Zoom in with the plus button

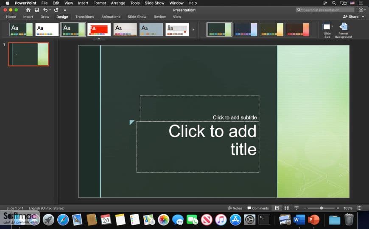tap(338, 208)
